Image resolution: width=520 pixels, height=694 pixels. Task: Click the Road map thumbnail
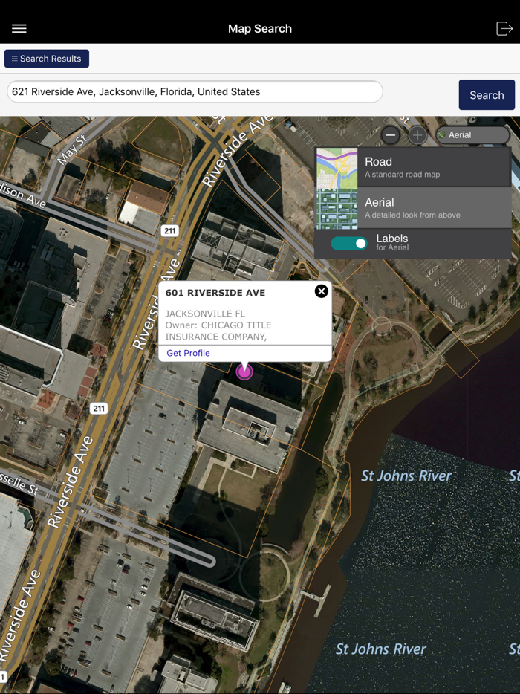pos(337,167)
